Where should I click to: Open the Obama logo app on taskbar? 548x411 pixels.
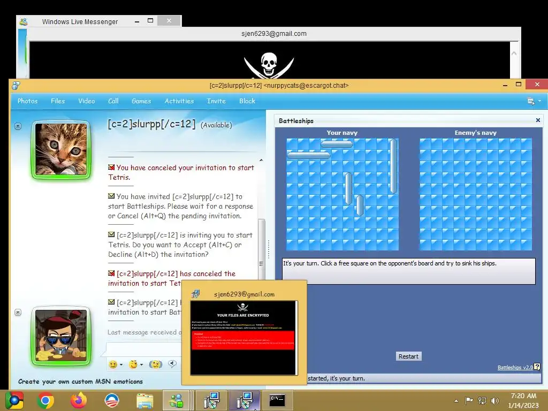112,400
